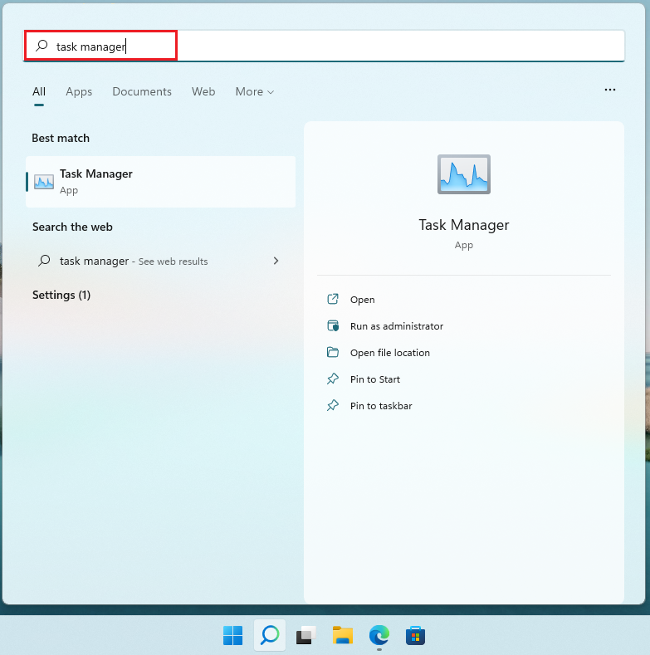Viewport: 650px width, 655px height.
Task: Pin Task Manager to Start
Action: coord(374,379)
